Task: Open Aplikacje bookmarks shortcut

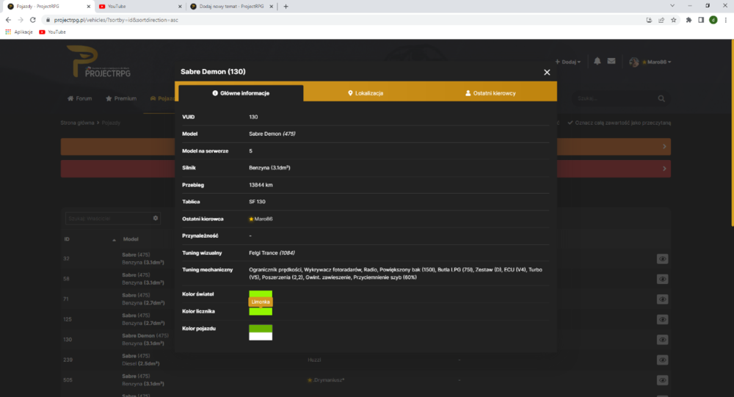Action: pos(19,32)
